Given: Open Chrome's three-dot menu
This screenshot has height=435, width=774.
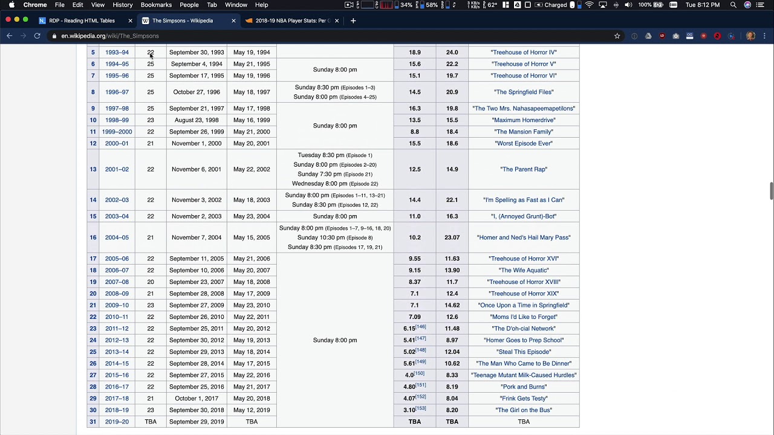Looking at the screenshot, I should point(764,36).
